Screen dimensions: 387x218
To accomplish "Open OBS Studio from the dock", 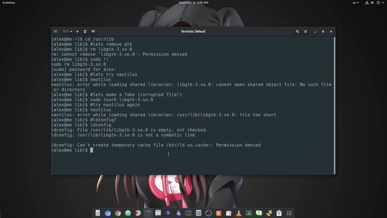I will tap(209, 213).
